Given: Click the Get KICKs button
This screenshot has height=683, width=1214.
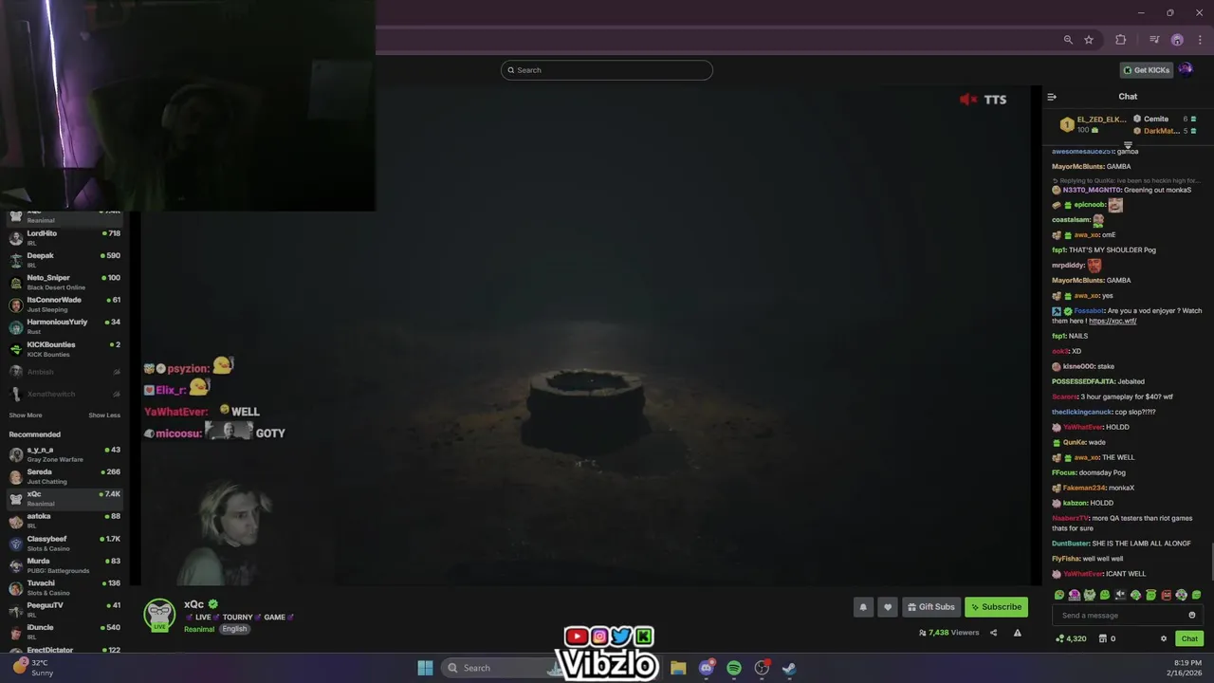Looking at the screenshot, I should tap(1147, 70).
